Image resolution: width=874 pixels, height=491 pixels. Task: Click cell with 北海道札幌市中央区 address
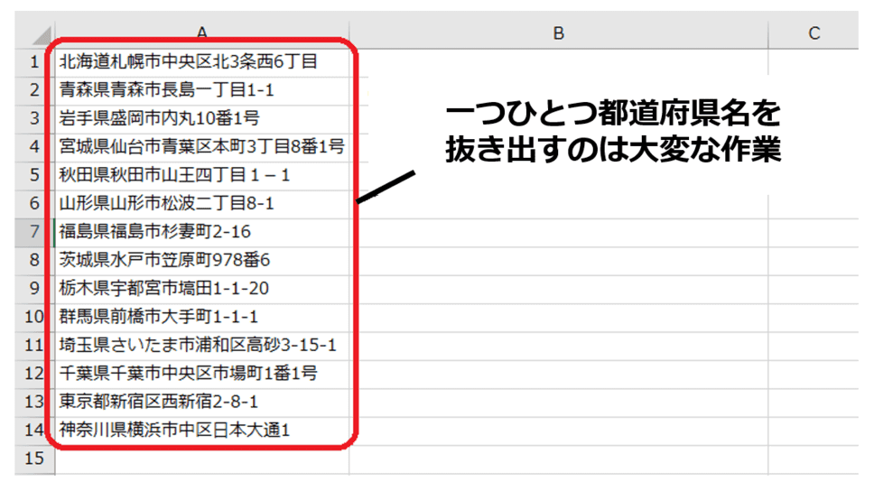[188, 61]
